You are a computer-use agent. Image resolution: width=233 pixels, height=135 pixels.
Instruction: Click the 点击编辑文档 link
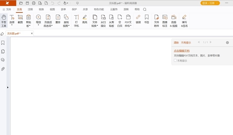click(181, 51)
